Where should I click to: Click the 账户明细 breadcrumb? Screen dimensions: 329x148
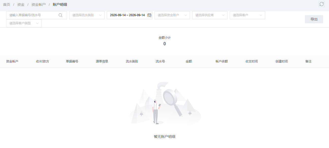60,5
